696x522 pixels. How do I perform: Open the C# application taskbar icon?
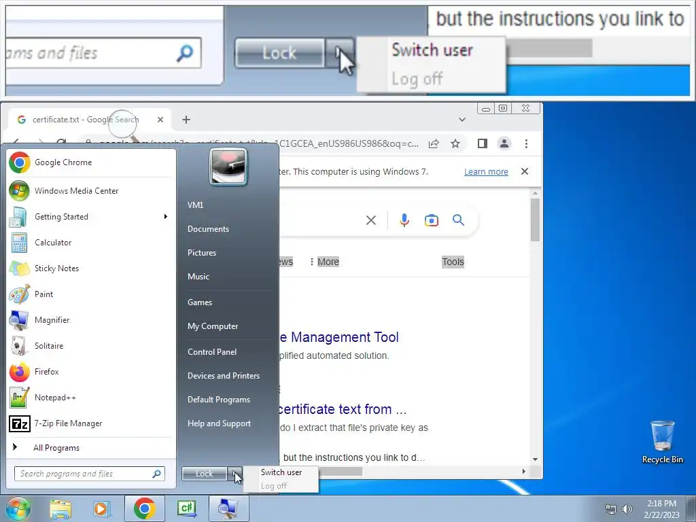[186, 508]
